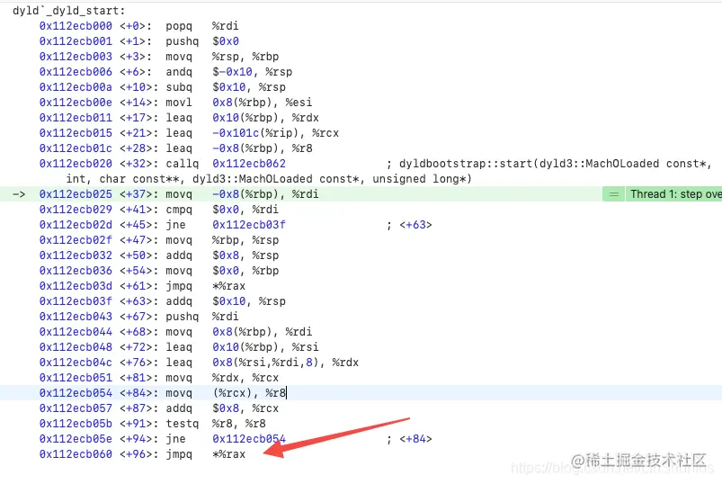Click address 0x112ecb025 on highlighted line
722x484 pixels.
(76, 194)
